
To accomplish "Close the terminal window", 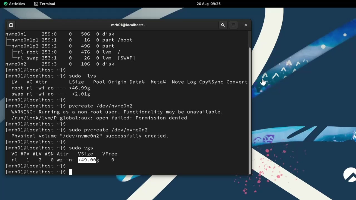I will [x=246, y=25].
